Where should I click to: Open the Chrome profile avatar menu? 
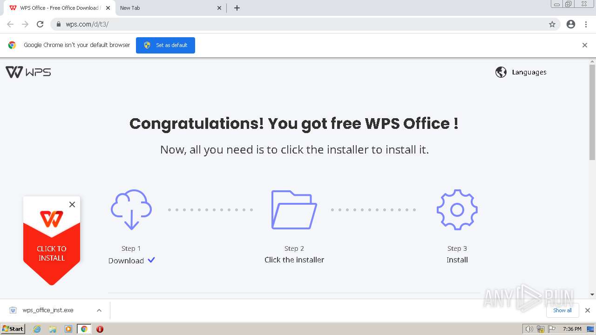tap(571, 24)
